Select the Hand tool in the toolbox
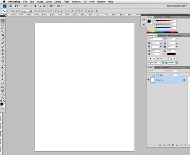The width and height of the screenshot is (190, 155). [x=3, y=94]
